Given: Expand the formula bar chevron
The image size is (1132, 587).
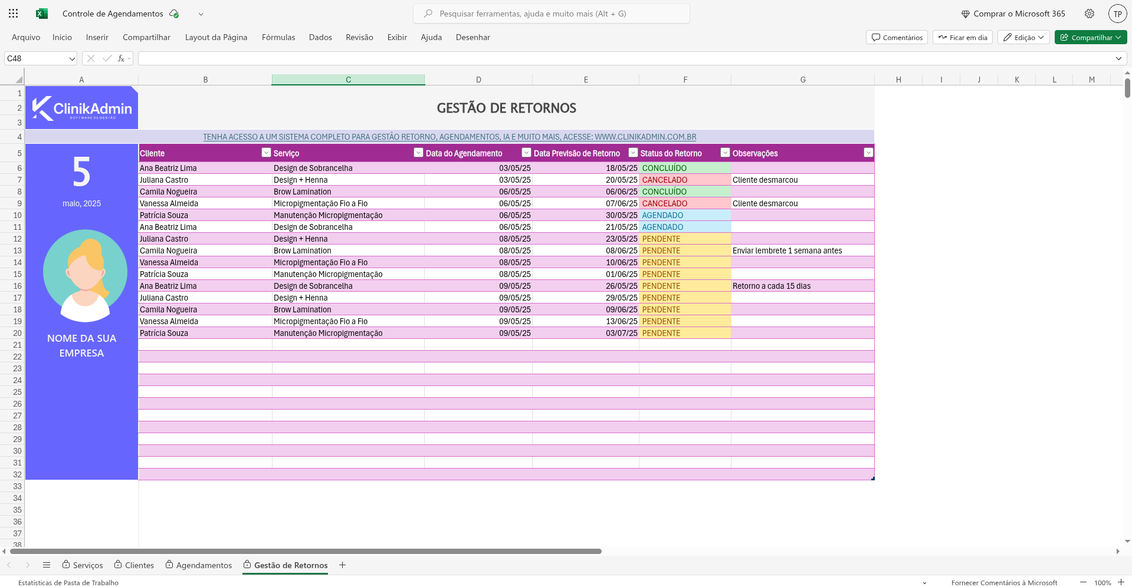Looking at the screenshot, I should pos(1118,58).
